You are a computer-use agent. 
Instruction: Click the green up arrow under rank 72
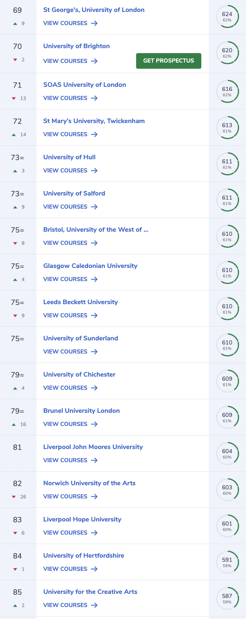point(14,135)
